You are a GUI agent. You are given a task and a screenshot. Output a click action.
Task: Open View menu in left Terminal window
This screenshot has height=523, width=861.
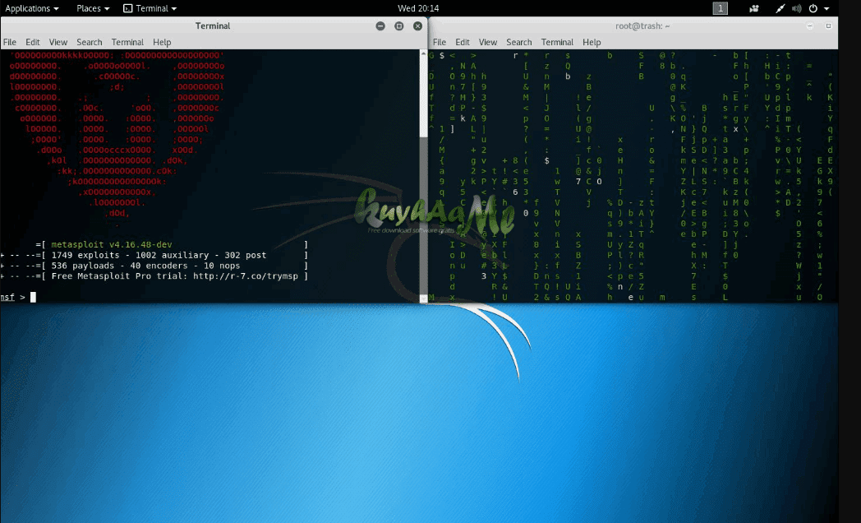click(58, 42)
